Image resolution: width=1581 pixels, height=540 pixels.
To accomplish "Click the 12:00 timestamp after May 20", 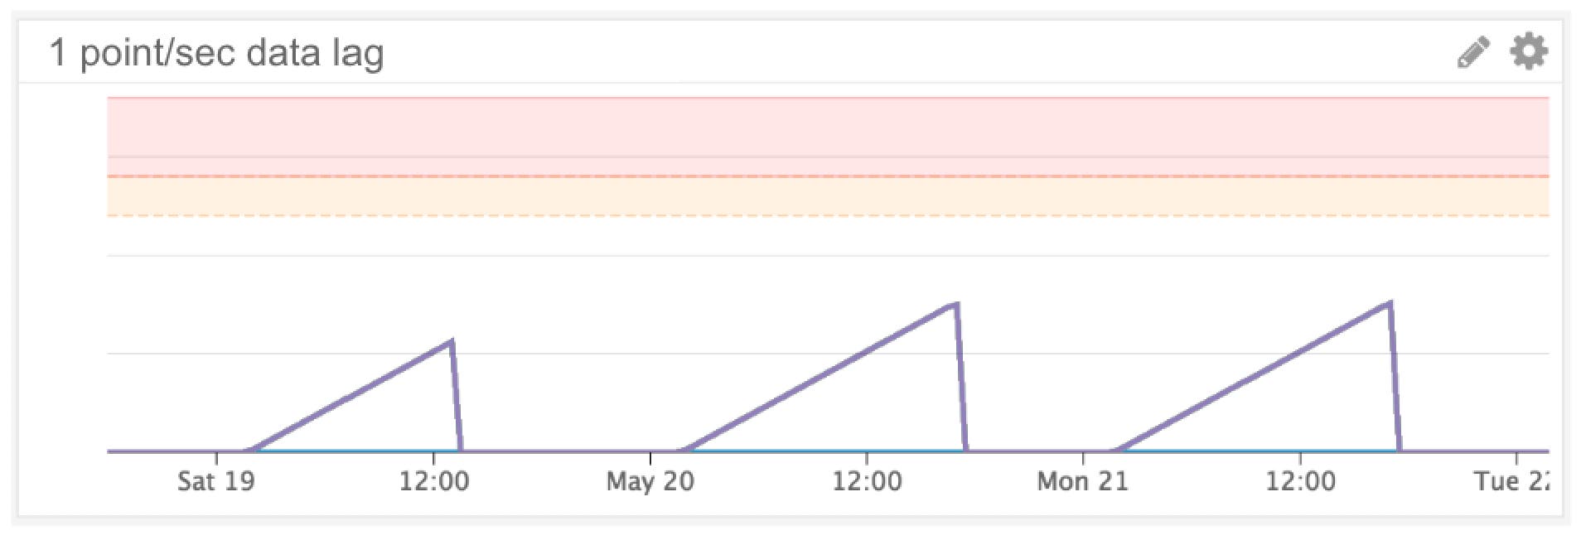I will point(867,479).
